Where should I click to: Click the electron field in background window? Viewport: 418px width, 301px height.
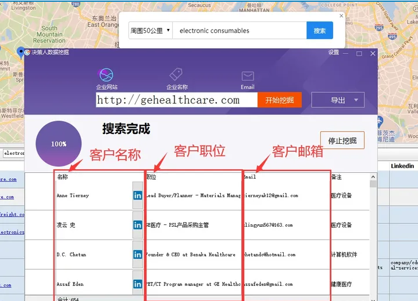[x=14, y=153]
